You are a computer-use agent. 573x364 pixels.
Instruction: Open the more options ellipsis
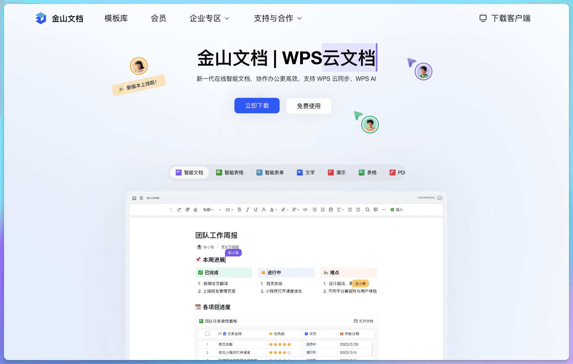coord(384,210)
